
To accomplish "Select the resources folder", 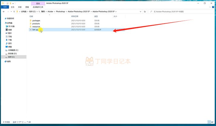I will [36, 27].
